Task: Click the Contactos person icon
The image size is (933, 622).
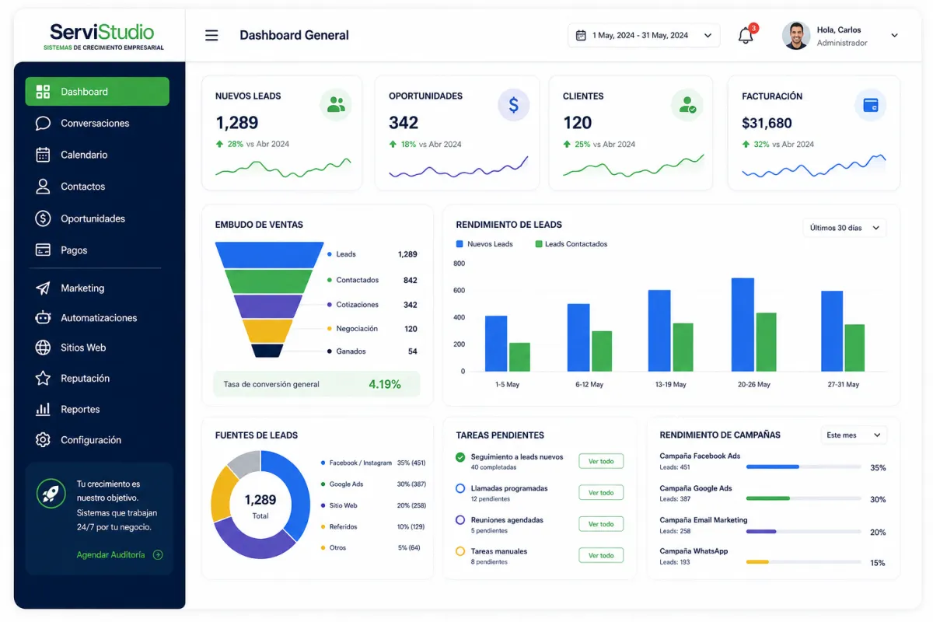Action: (44, 187)
